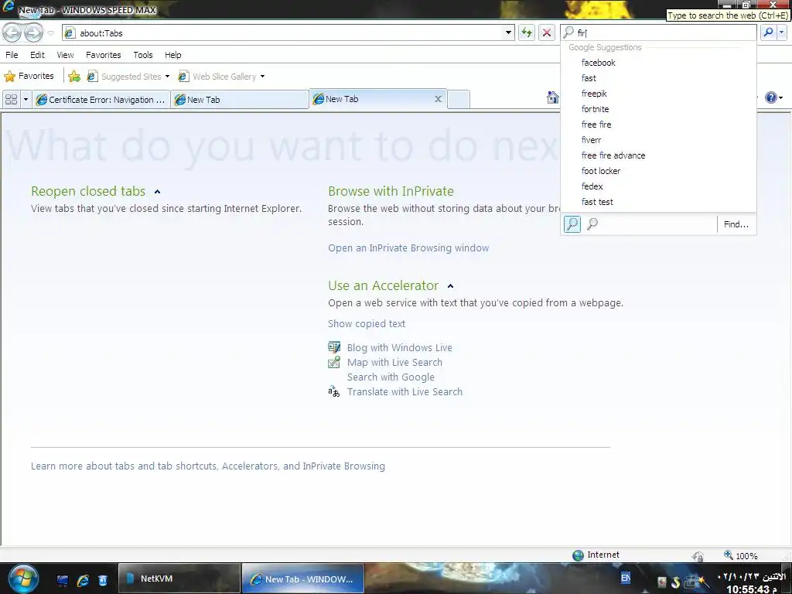The image size is (792, 594).
Task: Click the Forward navigation arrow
Action: (33, 32)
